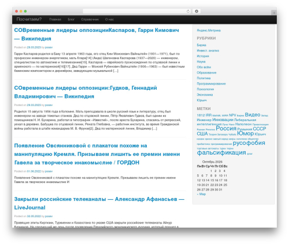Open the Экономика category
Viewport: 289px width, 245px height.
[205, 94]
